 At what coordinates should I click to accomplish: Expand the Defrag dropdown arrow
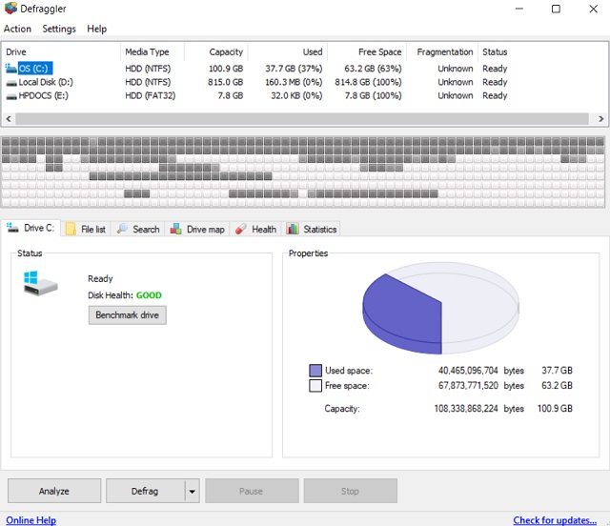193,491
